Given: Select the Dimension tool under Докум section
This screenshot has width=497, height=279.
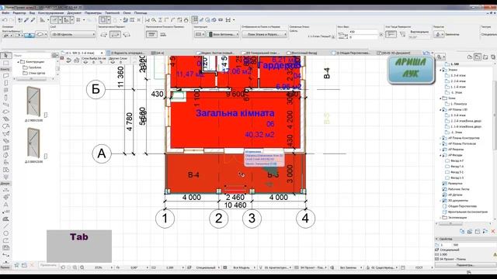Looking at the screenshot, I should tap(5, 190).
